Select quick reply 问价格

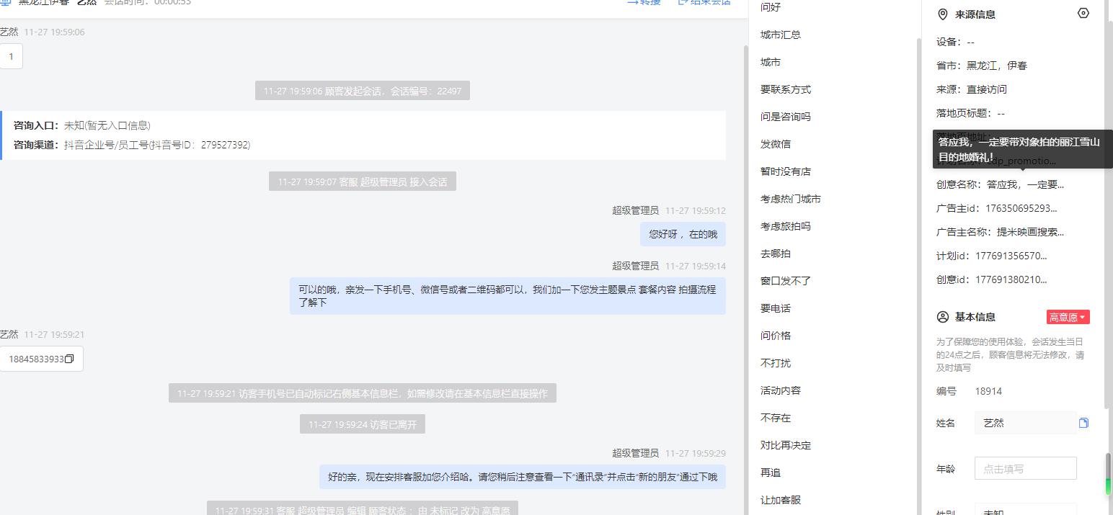776,336
